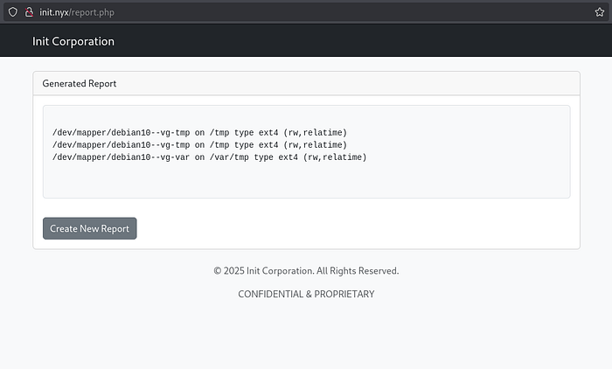The height and width of the screenshot is (369, 612).
Task: Click the debian10--vg-var /var/tmp output line
Action: click(209, 157)
